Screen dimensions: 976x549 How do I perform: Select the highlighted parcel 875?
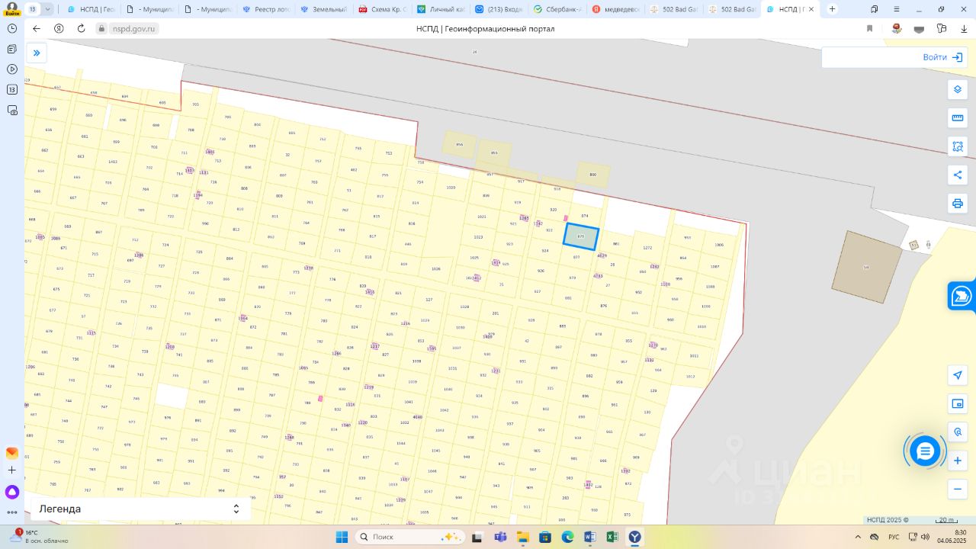[x=581, y=236]
